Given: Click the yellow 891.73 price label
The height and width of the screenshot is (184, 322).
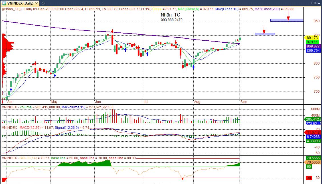Looking at the screenshot, I should [312, 38].
